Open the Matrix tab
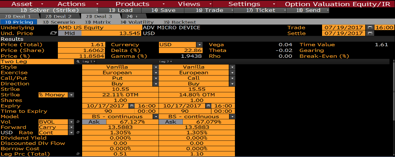This screenshot has width=395, height=157. click(x=98, y=22)
